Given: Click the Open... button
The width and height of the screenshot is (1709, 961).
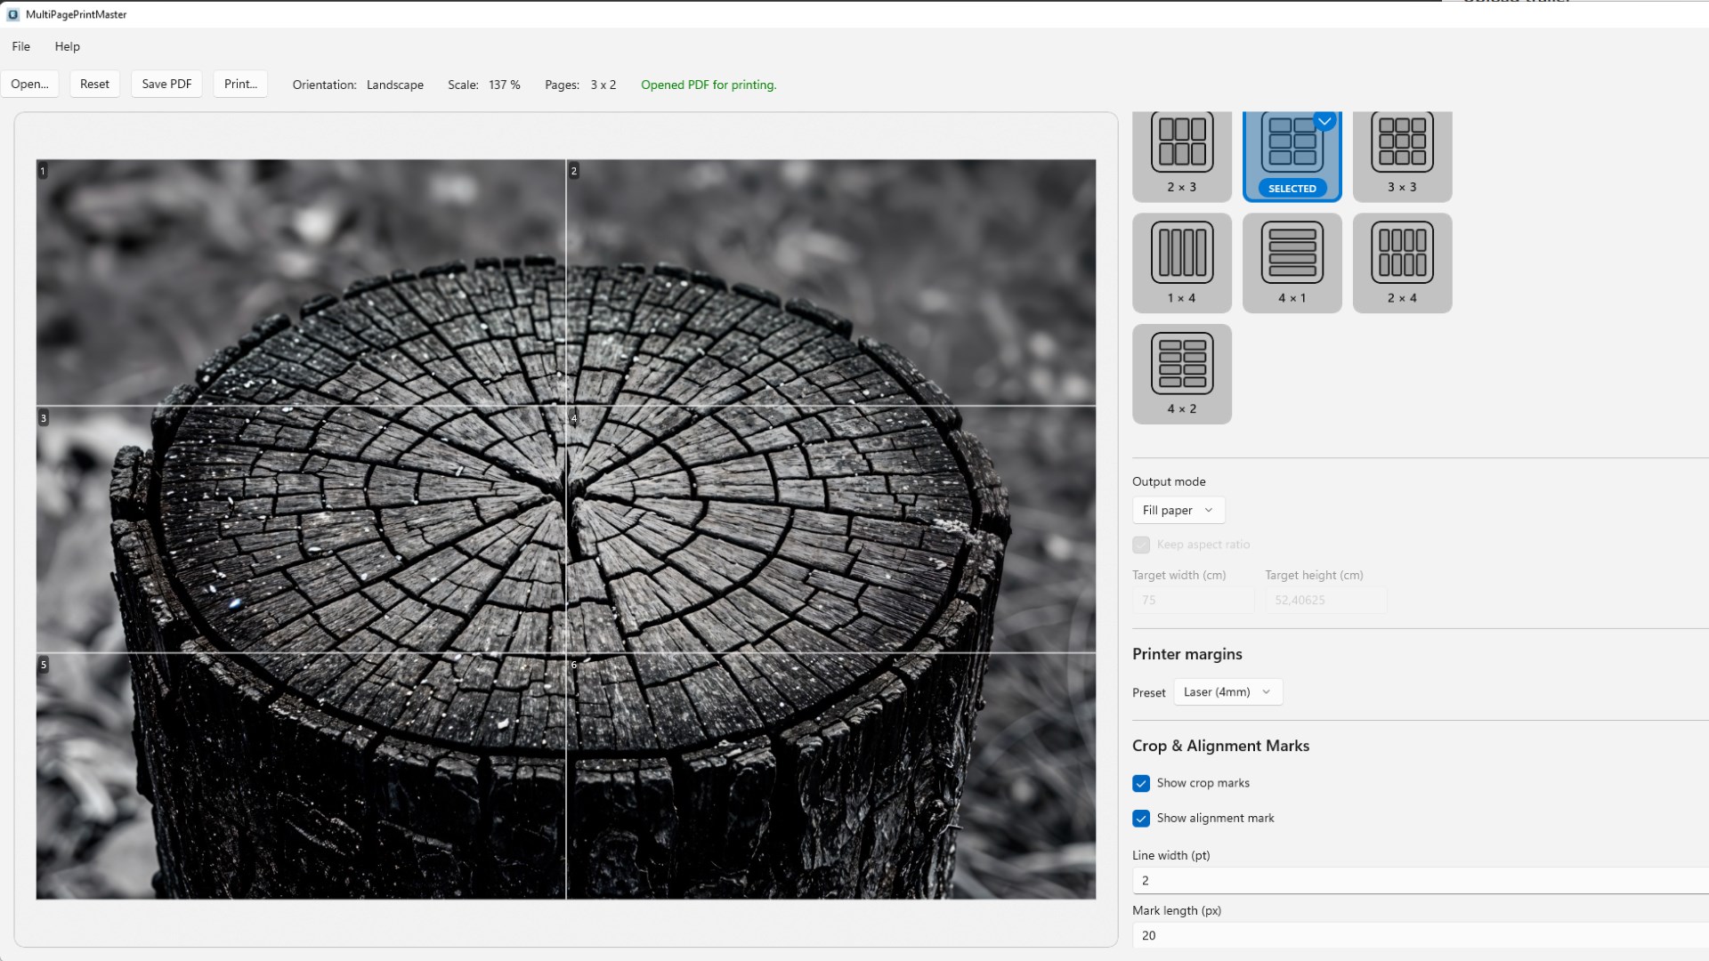Looking at the screenshot, I should (29, 84).
